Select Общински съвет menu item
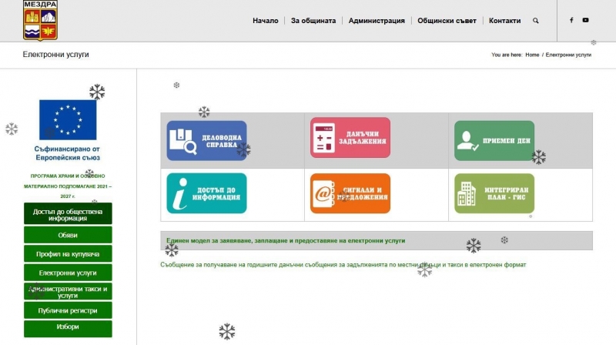This screenshot has width=616, height=345. pyautogui.click(x=447, y=21)
